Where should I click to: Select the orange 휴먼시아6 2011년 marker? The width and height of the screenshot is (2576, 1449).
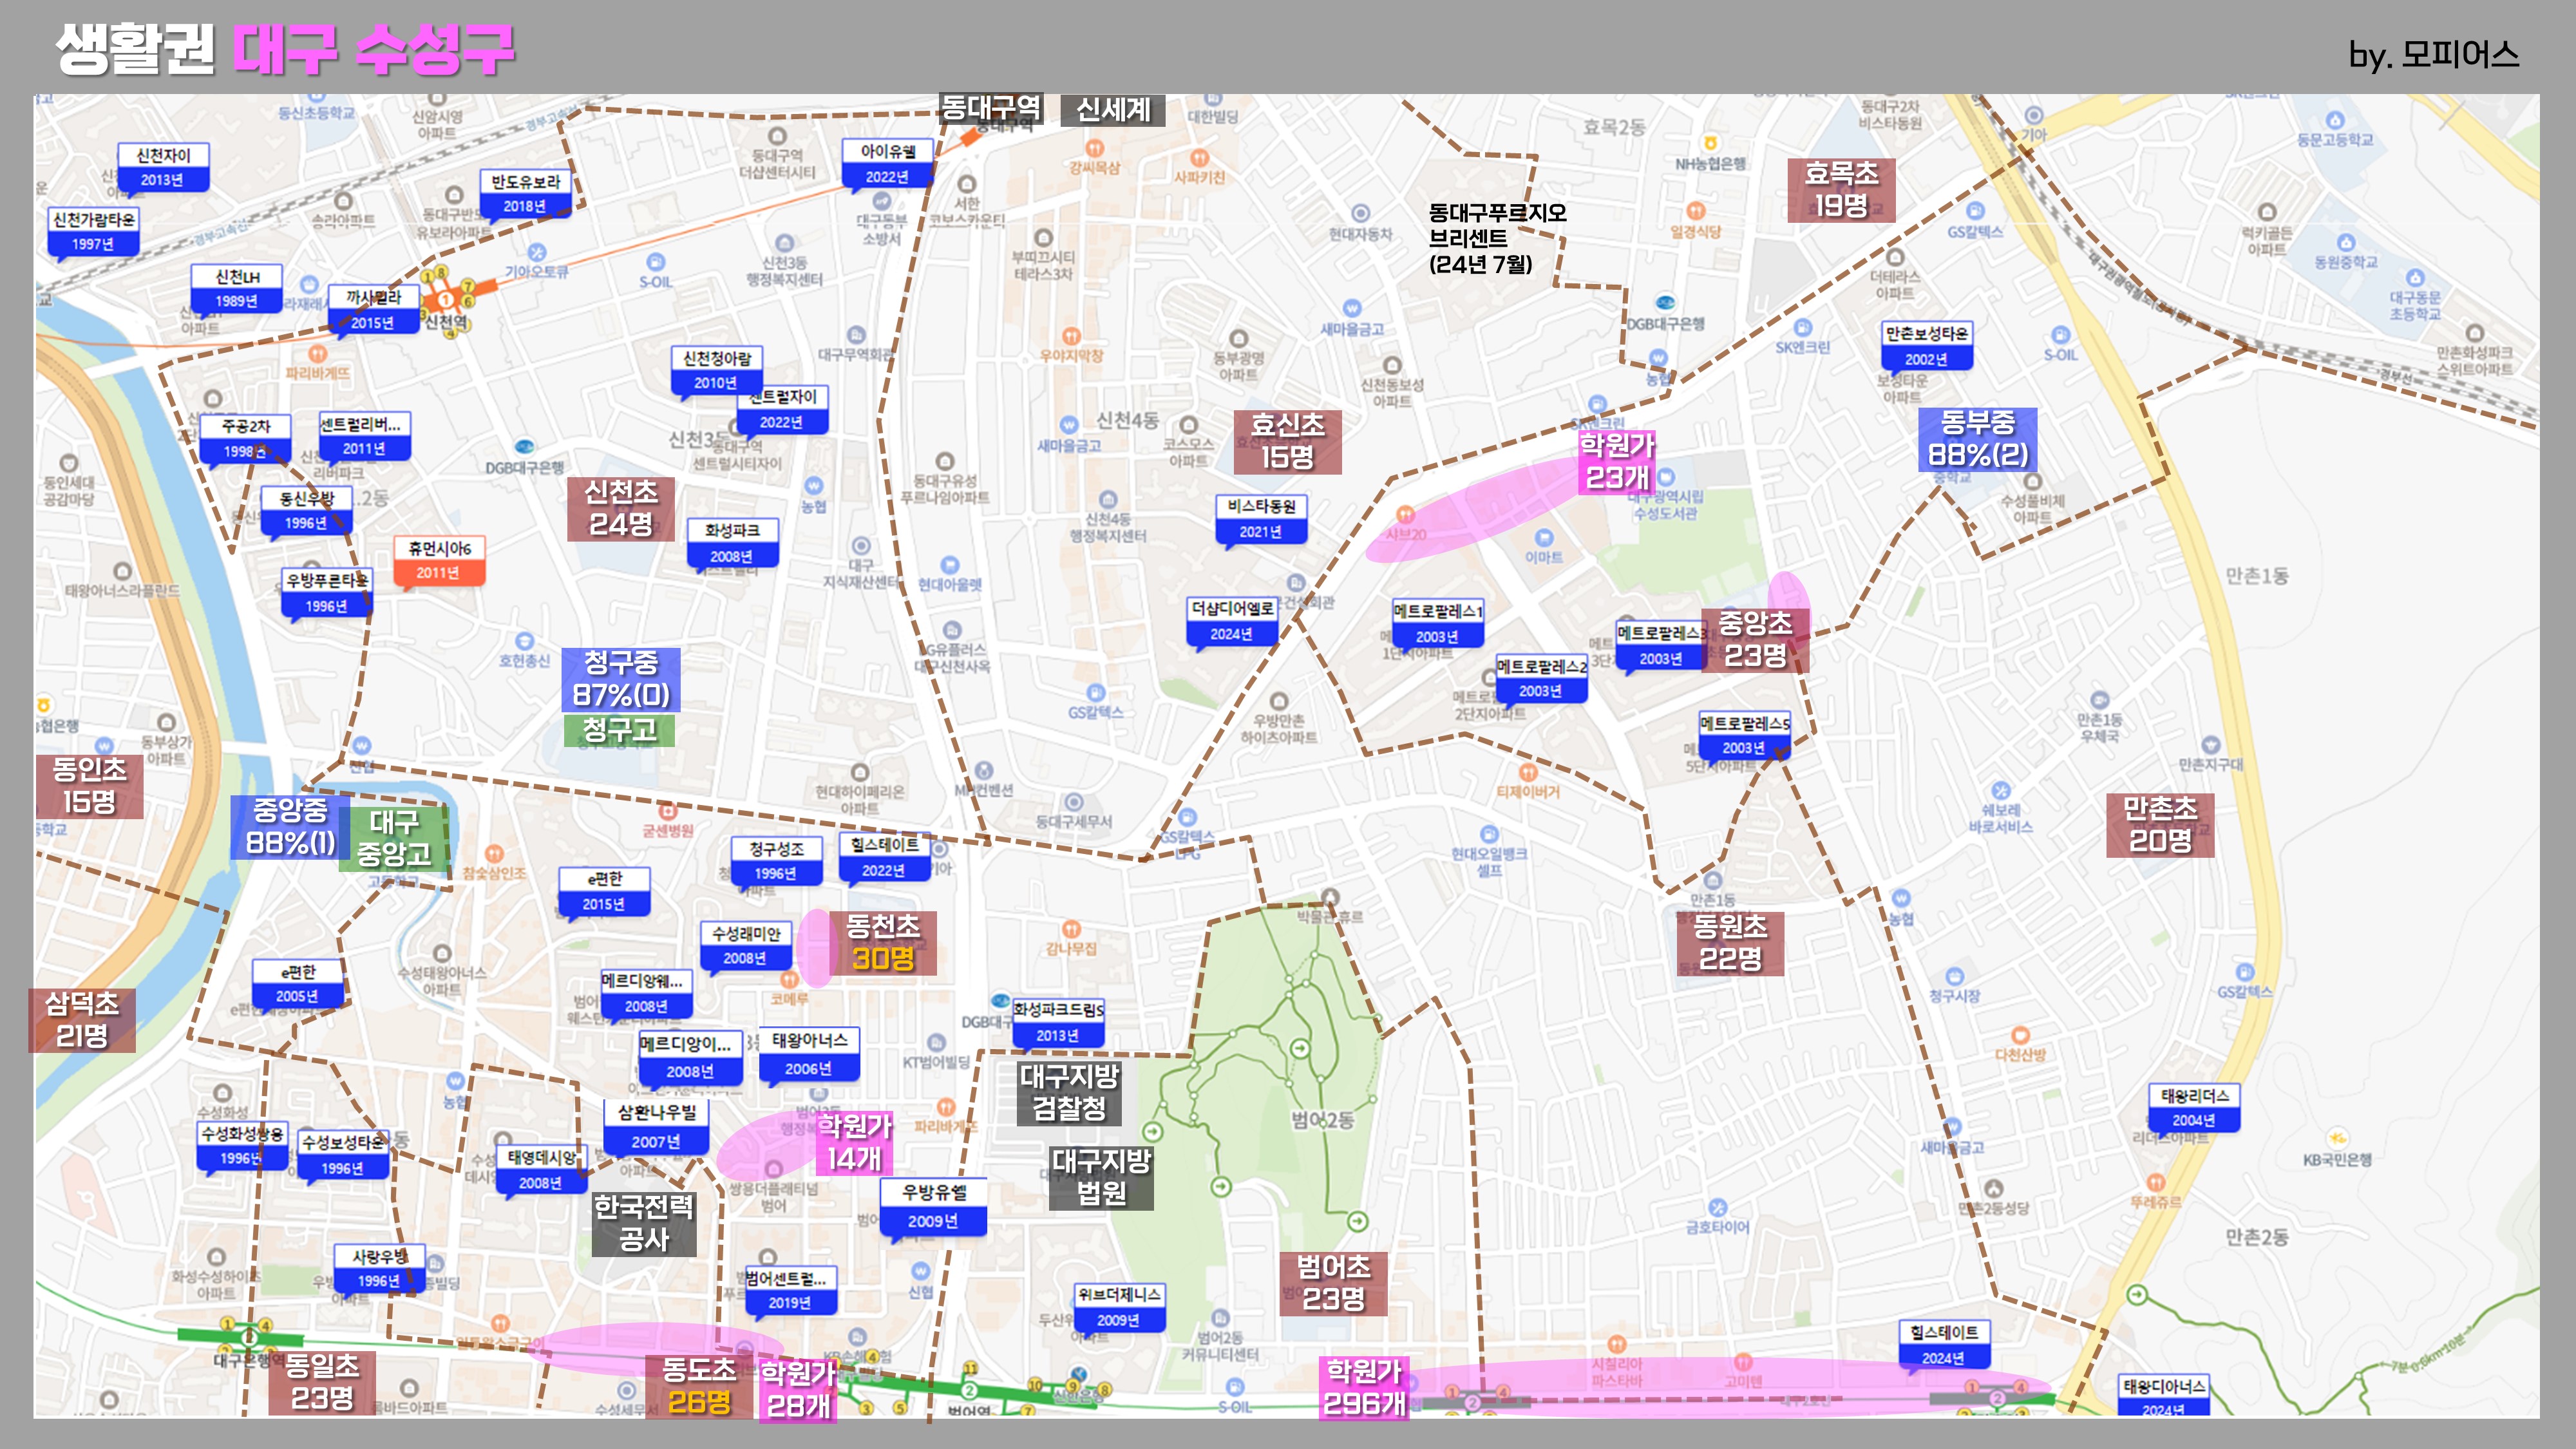click(x=439, y=560)
